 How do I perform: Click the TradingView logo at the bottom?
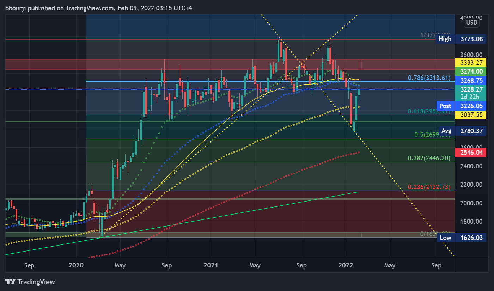click(x=30, y=282)
